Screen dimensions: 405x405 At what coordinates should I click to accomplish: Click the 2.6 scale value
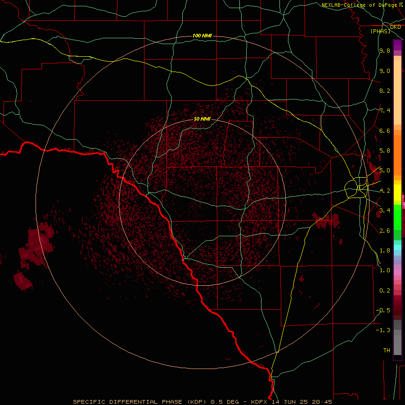pos(385,230)
